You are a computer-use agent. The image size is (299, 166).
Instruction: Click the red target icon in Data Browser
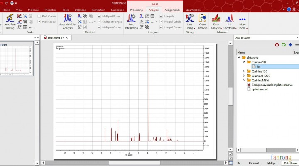point(277,45)
